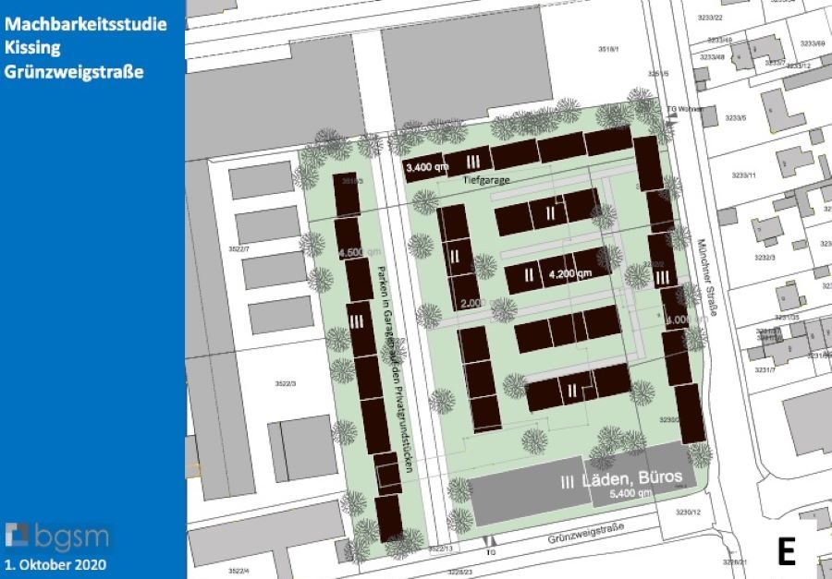The image size is (832, 579).
Task: Click parcel number "3518/1"
Action: tap(608, 49)
